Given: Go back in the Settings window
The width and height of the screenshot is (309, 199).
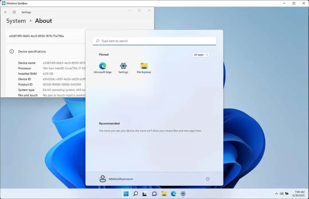Looking at the screenshot, I should coord(5,12).
